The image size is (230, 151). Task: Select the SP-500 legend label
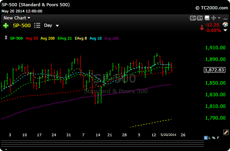(x=16, y=38)
